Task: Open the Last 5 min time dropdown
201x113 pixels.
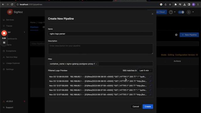Action: (145, 71)
